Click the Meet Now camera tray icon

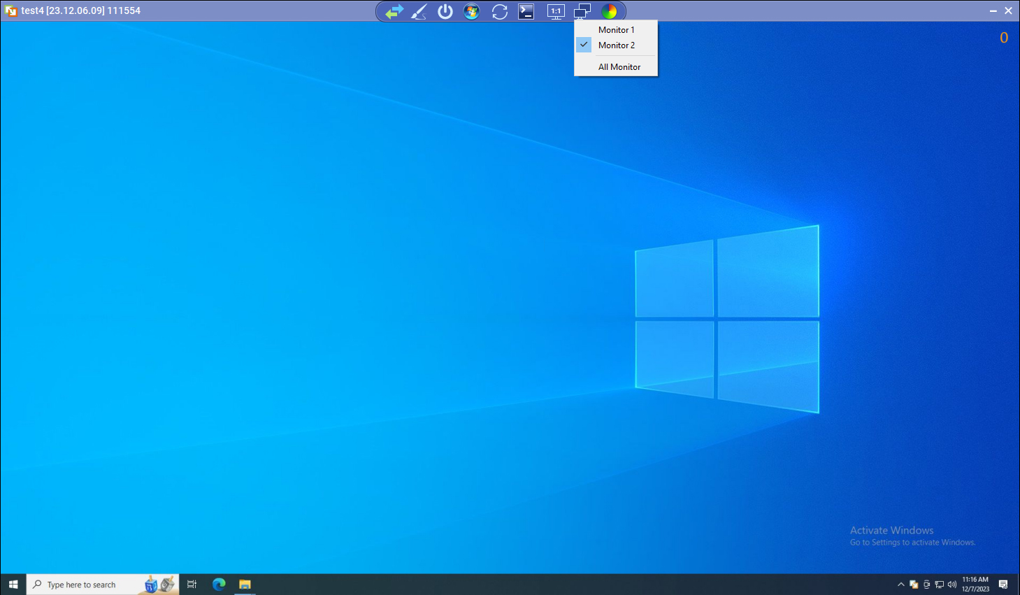click(x=926, y=585)
